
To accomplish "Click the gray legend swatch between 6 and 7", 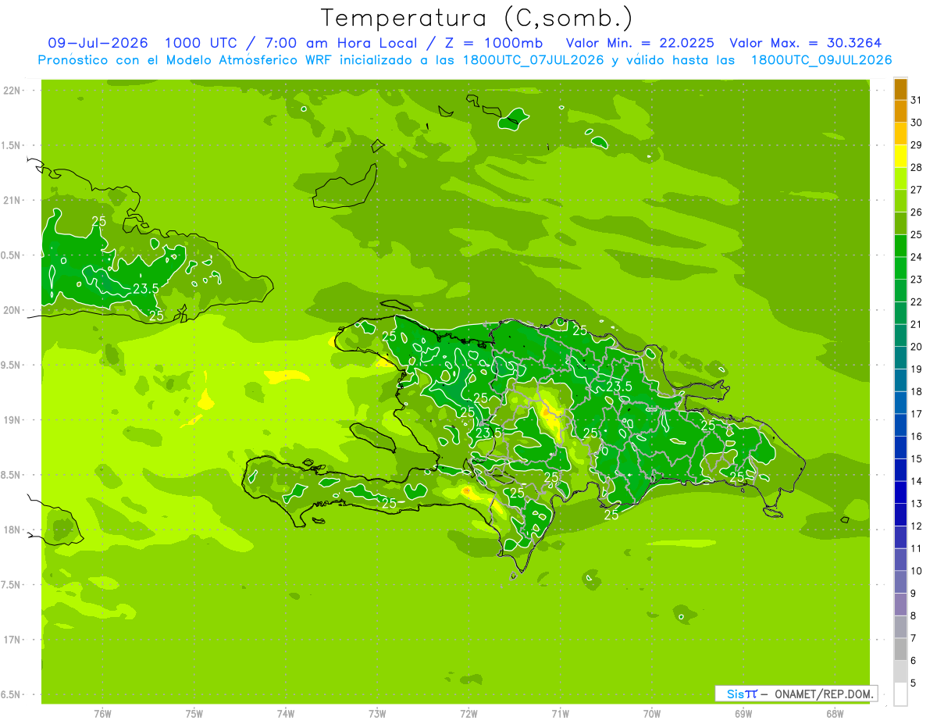I will point(900,649).
